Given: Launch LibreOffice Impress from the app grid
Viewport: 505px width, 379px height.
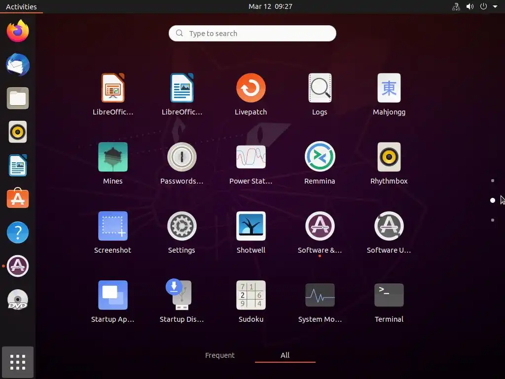Looking at the screenshot, I should tap(113, 94).
